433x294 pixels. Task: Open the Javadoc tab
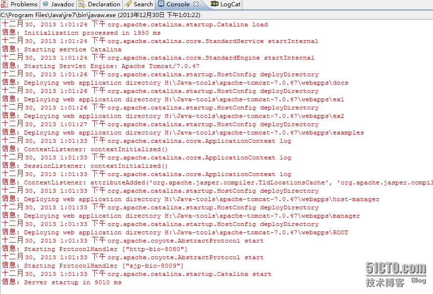(59, 4)
